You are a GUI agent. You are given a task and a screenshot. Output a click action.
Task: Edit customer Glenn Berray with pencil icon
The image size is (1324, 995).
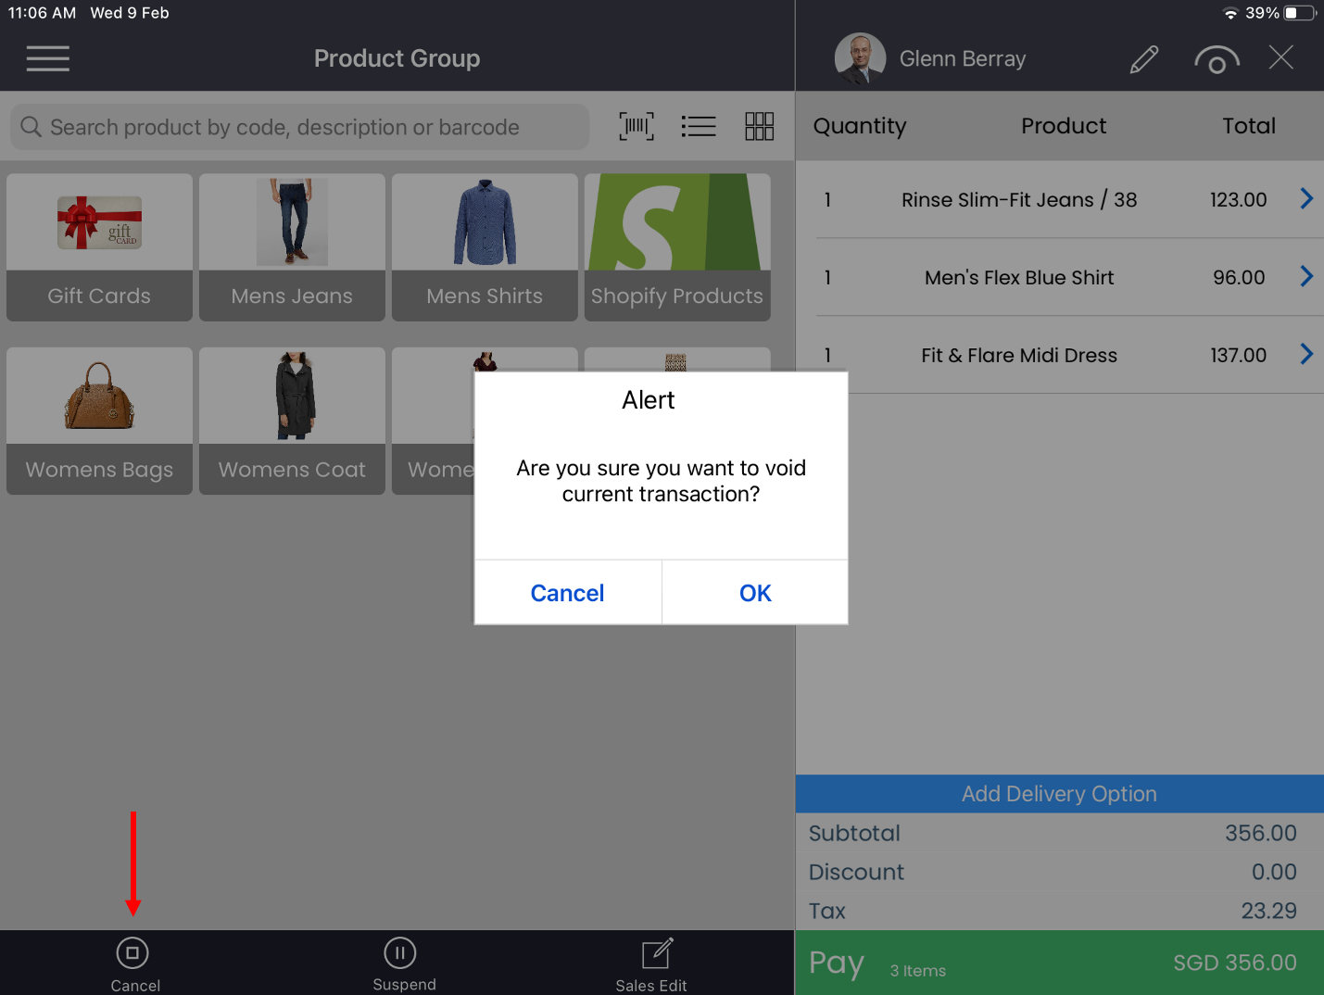(x=1144, y=58)
